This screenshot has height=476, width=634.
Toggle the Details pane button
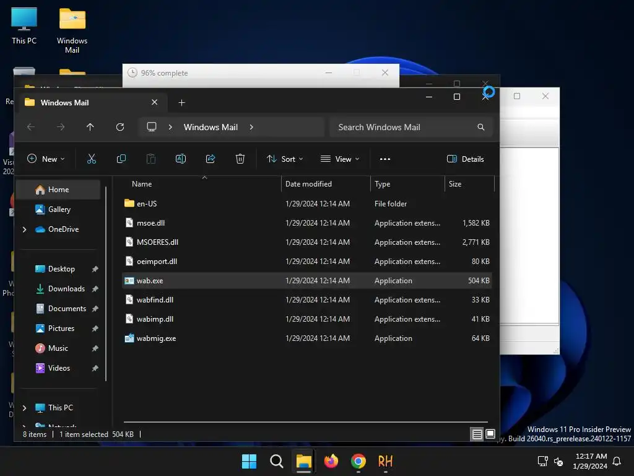[466, 159]
